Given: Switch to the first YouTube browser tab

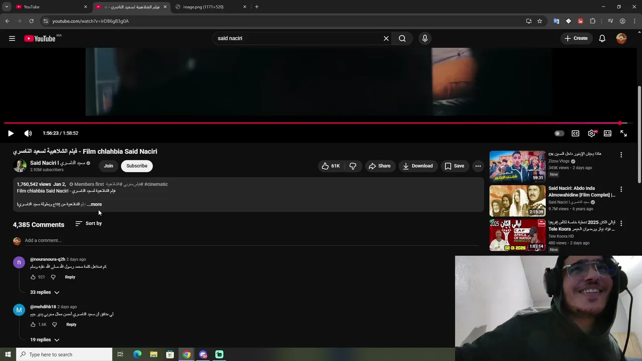Looking at the screenshot, I should point(50,7).
